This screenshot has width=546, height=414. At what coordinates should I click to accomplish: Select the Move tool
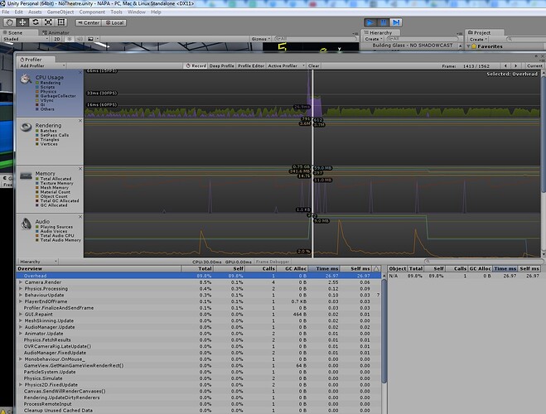pyautogui.click(x=22, y=22)
